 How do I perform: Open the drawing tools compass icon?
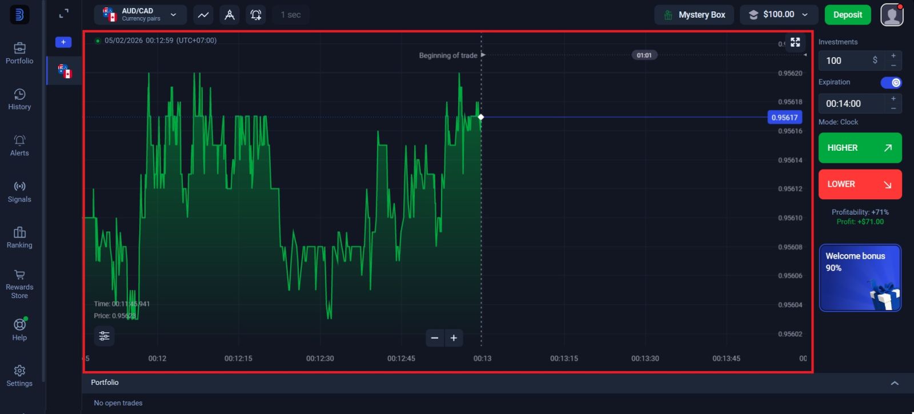230,15
